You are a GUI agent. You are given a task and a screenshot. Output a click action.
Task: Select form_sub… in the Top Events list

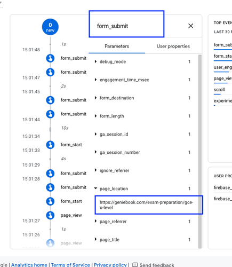223,45
